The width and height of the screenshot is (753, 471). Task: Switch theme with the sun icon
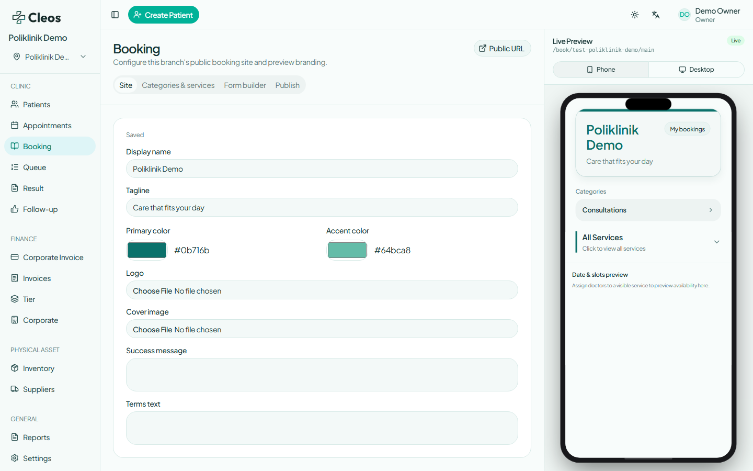(x=635, y=15)
